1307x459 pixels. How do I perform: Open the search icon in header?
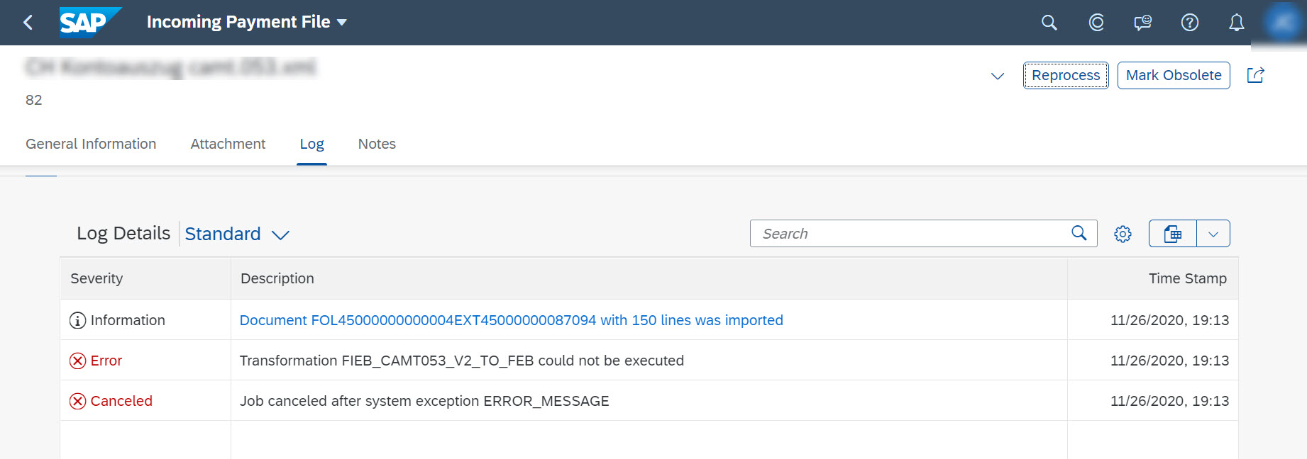click(x=1049, y=23)
